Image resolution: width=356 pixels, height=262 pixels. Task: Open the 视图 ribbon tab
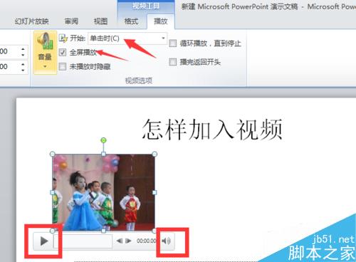click(x=100, y=21)
